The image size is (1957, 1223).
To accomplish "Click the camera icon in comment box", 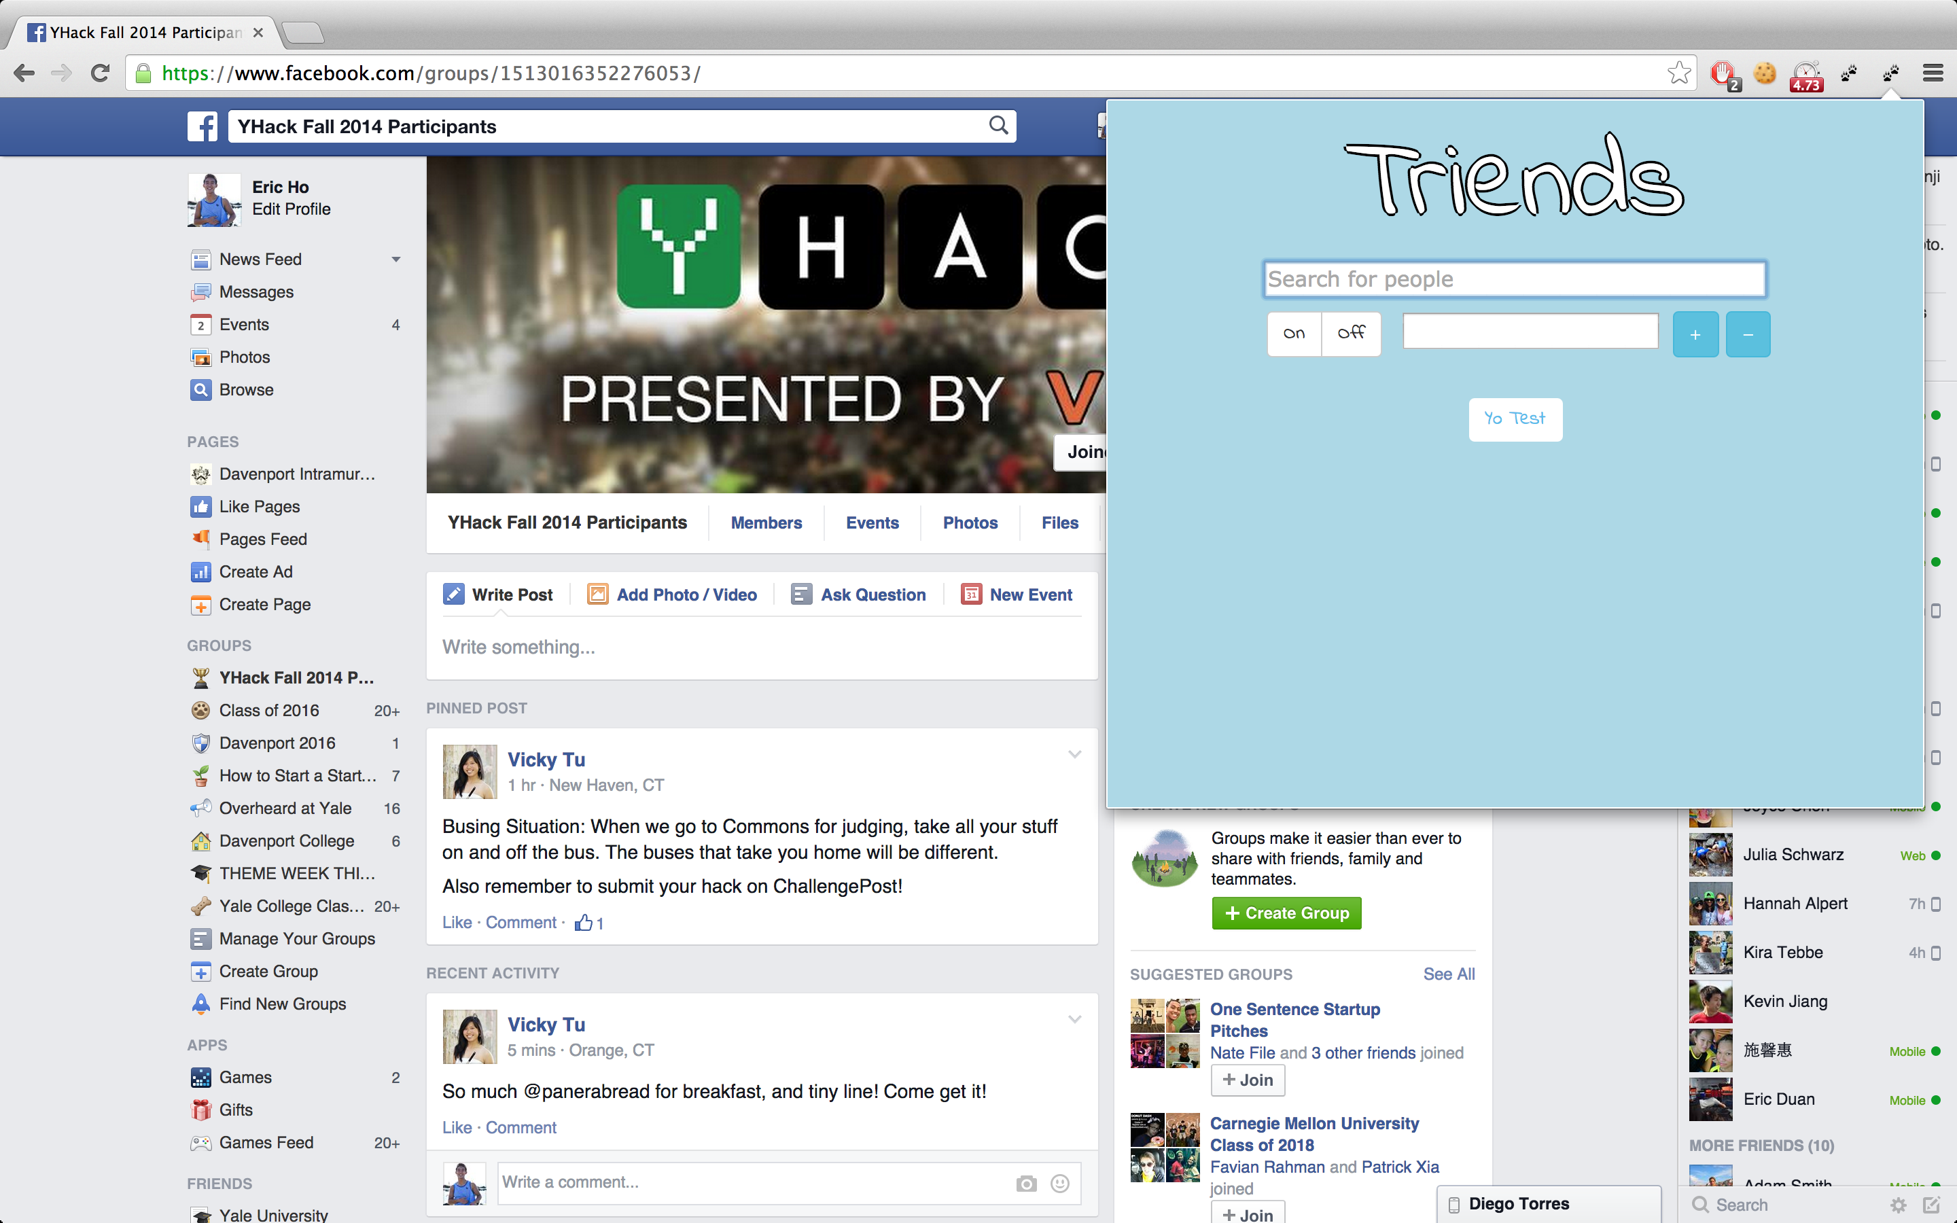I will coord(1026,1184).
